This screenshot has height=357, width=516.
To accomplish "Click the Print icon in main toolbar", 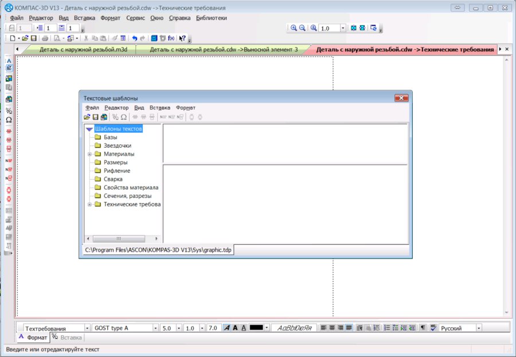I will coord(45,38).
